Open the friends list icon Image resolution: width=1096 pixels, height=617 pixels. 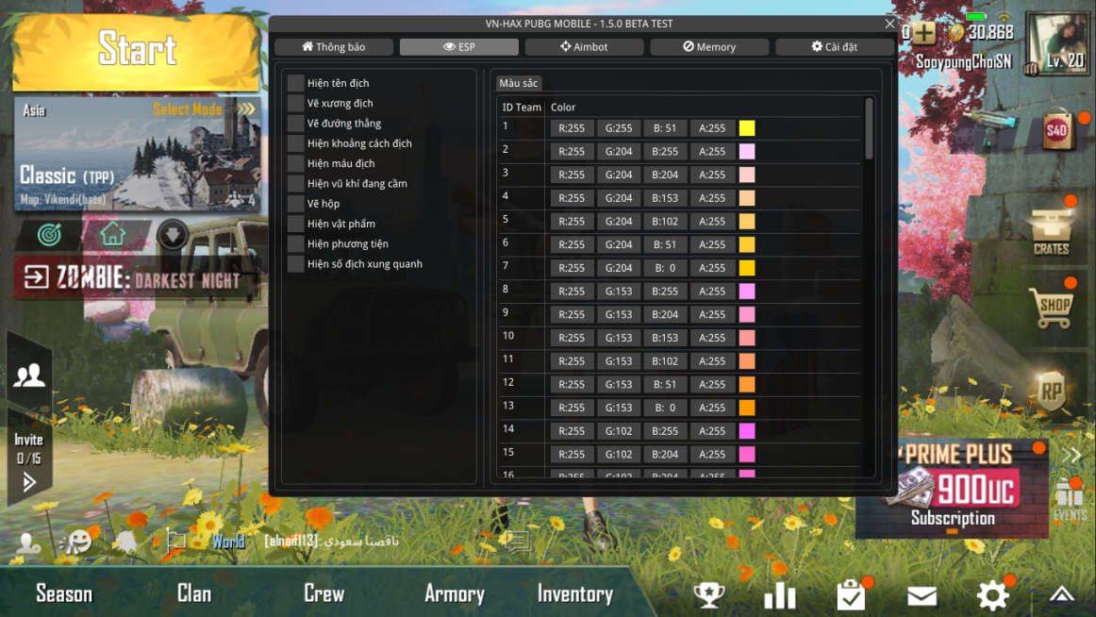click(x=29, y=375)
